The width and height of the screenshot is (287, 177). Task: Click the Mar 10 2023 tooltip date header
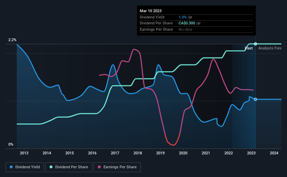click(151, 11)
